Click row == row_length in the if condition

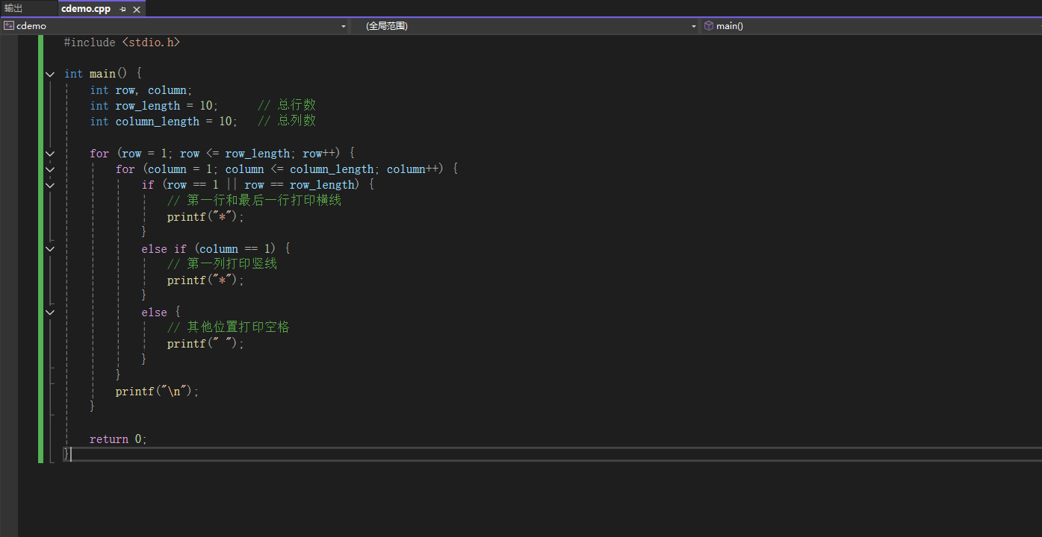300,185
